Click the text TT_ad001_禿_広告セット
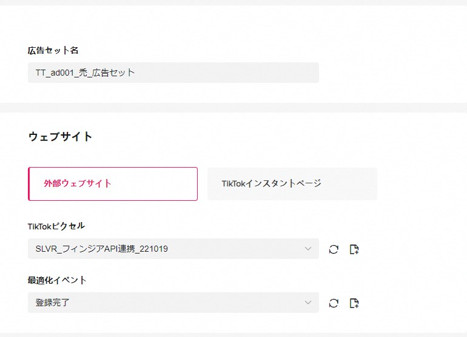Image resolution: width=467 pixels, height=337 pixels. (85, 73)
